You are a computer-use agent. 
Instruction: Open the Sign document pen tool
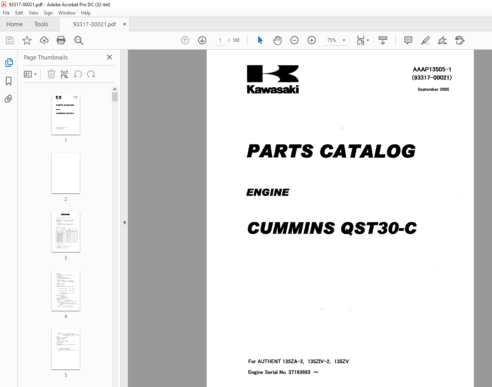click(442, 40)
